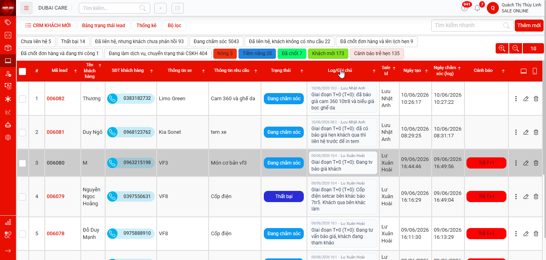This screenshot has height=260, width=546.
Task: Filter by Đang chăm sóc 5043
Action: [x=216, y=42]
